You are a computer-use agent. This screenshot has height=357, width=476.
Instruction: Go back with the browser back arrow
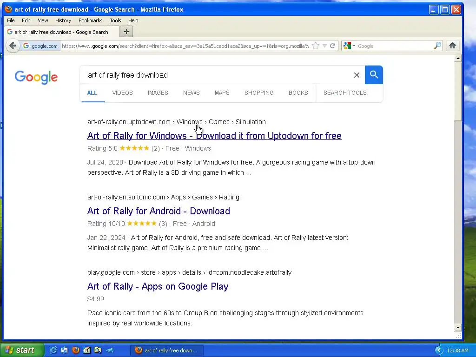pos(13,46)
